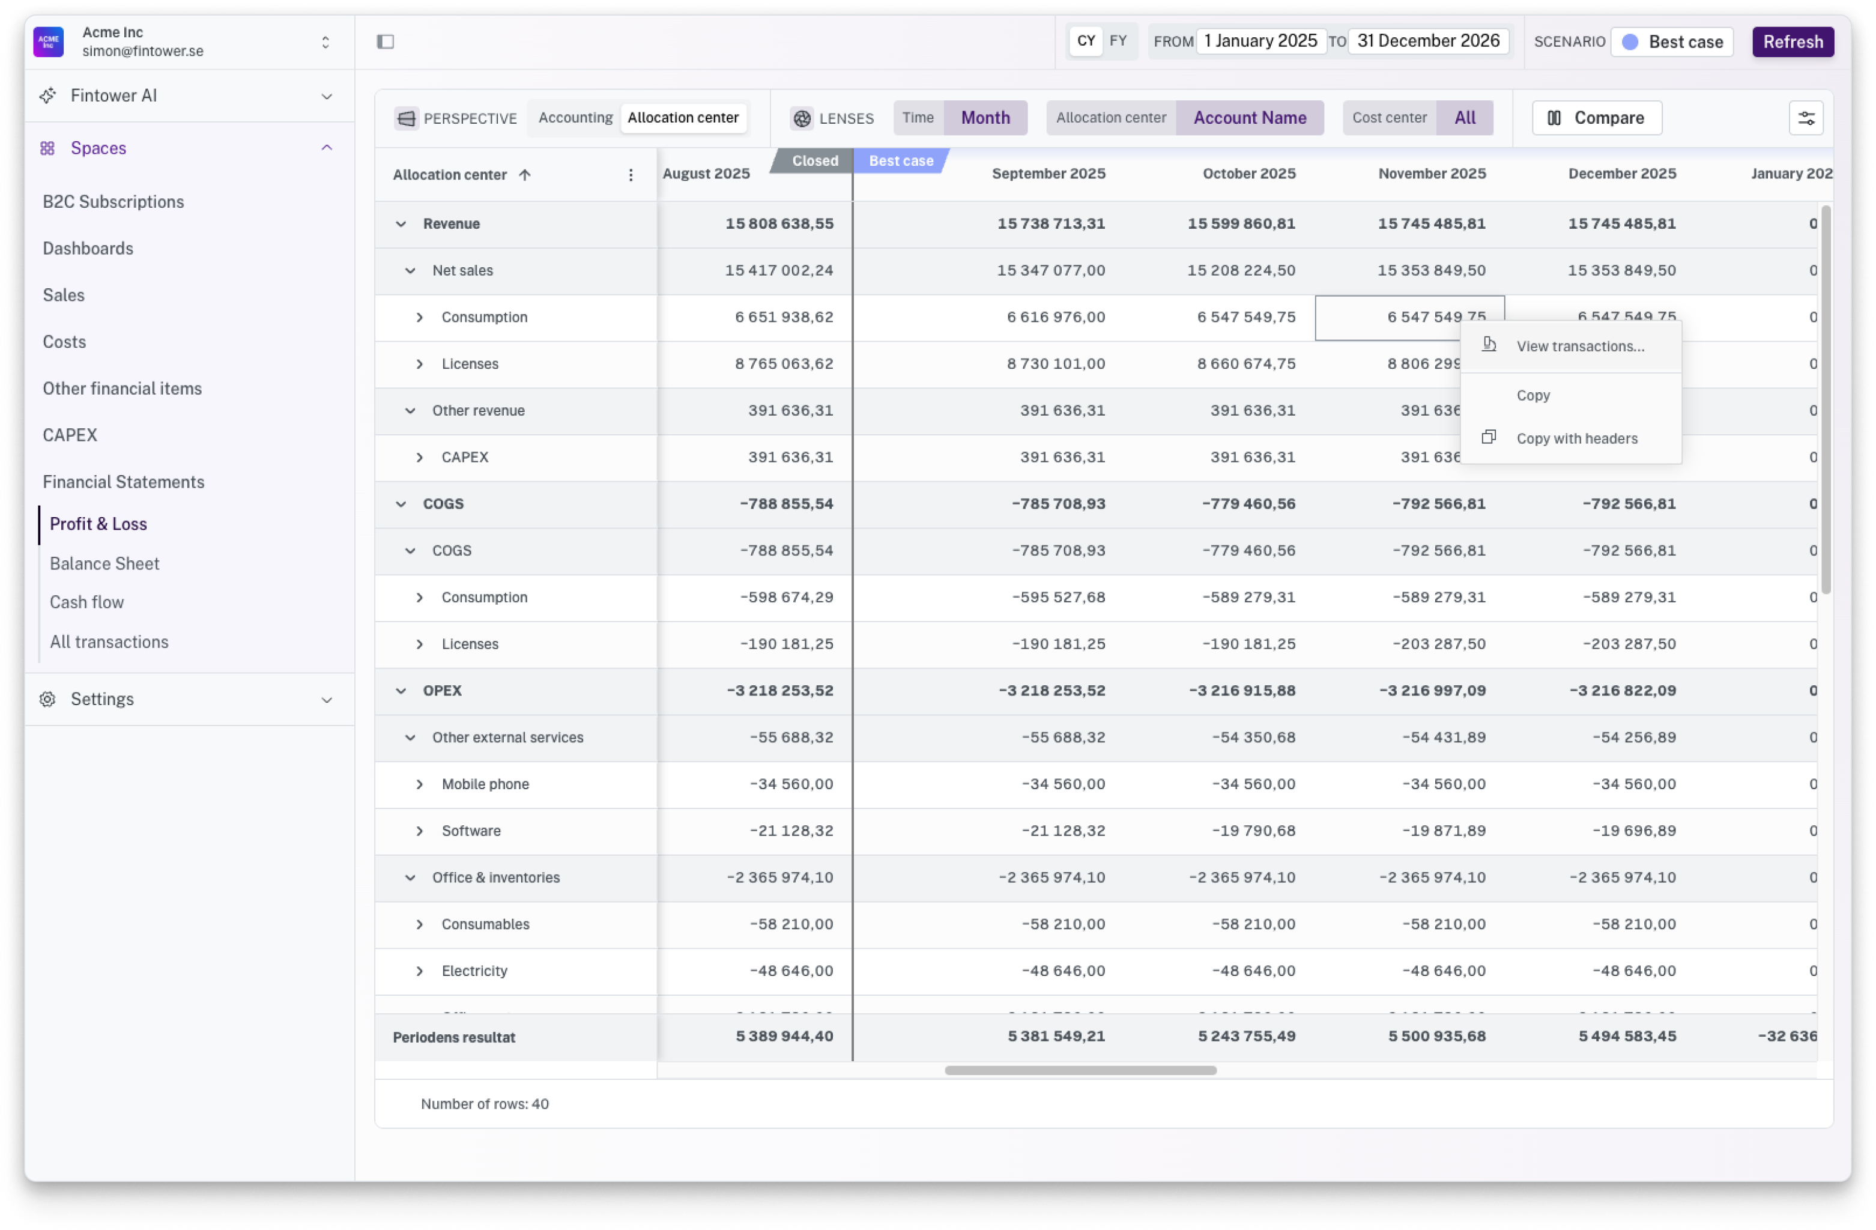Click the ascending sort arrow on Allocation center
Image resolution: width=1876 pixels, height=1230 pixels.
pyautogui.click(x=525, y=175)
